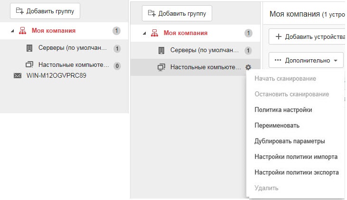This screenshot has width=347, height=200.
Task: Pick Дублировать параметры menu entry
Action: tap(290, 141)
